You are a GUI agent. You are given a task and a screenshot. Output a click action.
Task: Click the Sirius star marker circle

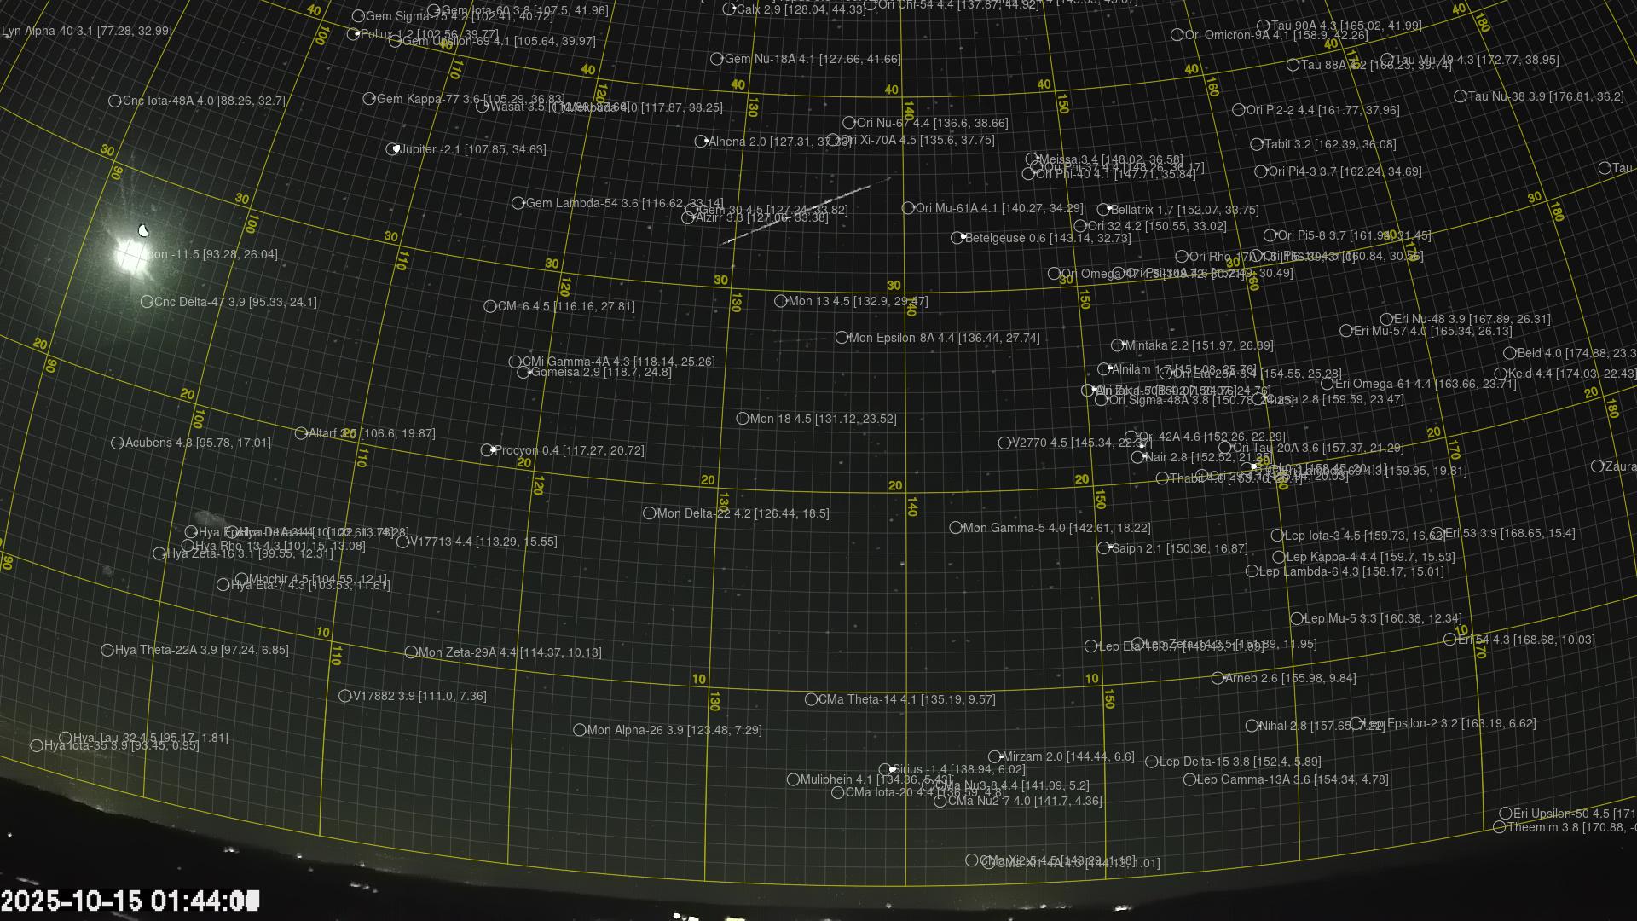tap(886, 770)
